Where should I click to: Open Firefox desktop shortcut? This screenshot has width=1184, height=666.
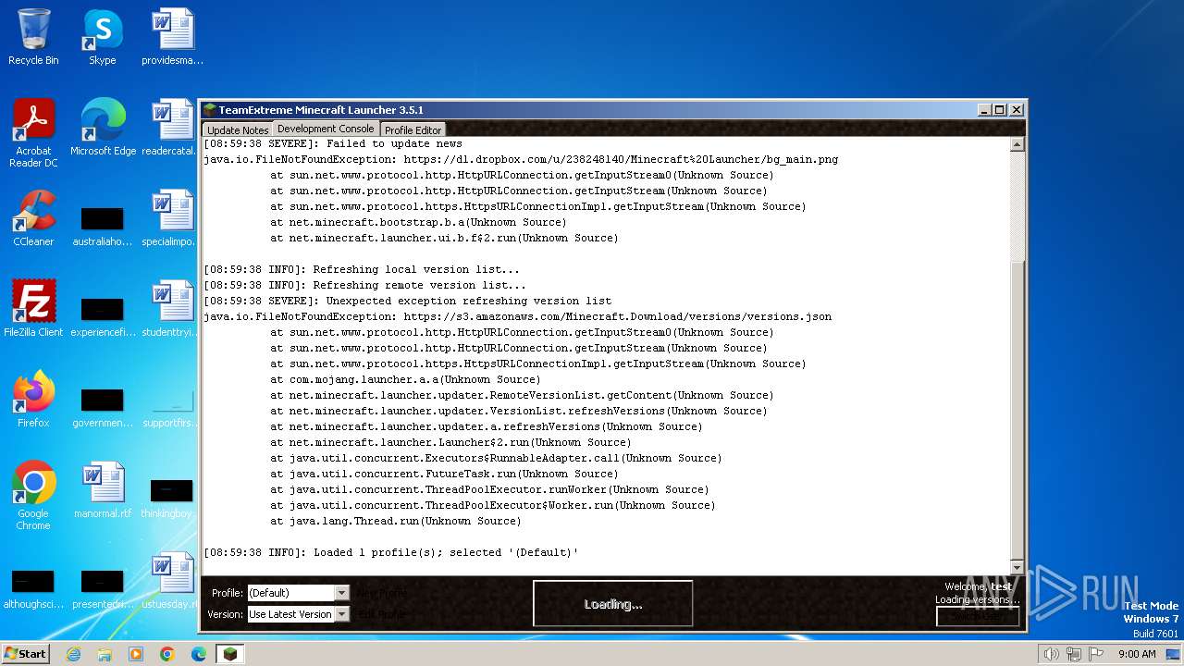point(33,400)
